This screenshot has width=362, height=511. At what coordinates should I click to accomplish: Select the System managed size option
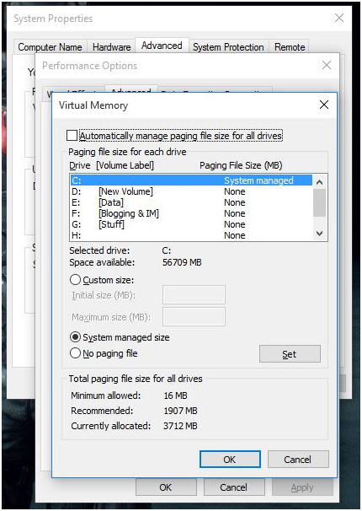75,337
